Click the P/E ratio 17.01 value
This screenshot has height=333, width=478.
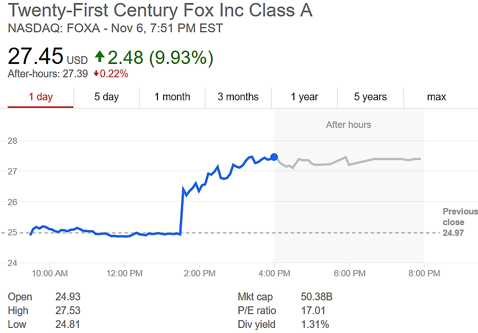[x=313, y=310]
